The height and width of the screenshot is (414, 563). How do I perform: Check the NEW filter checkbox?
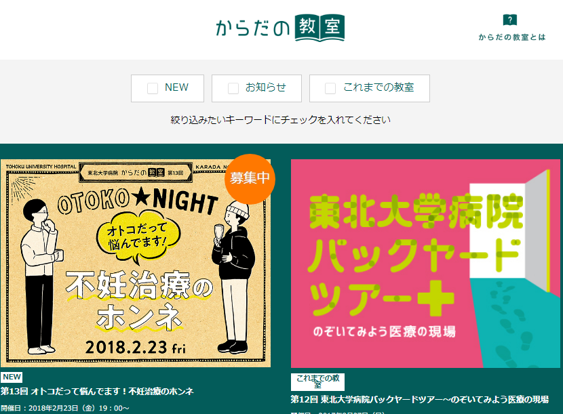pyautogui.click(x=153, y=88)
